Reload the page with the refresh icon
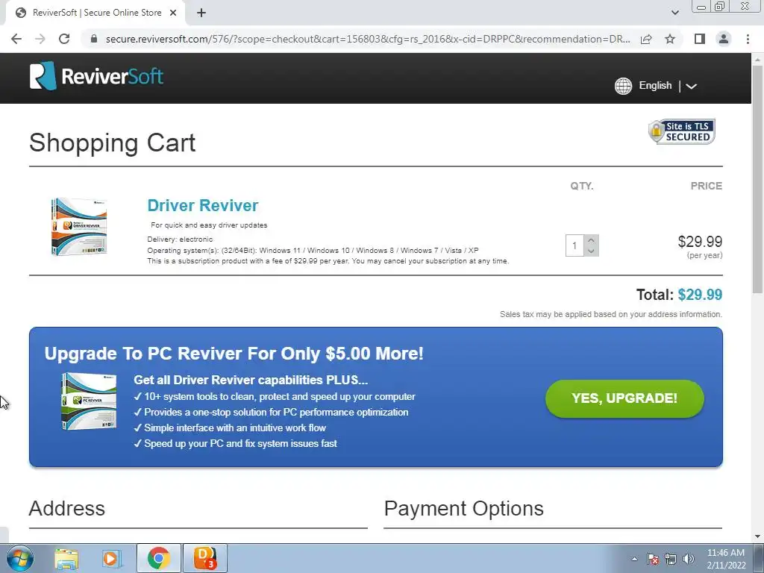Viewport: 764px width, 573px height. (64, 39)
